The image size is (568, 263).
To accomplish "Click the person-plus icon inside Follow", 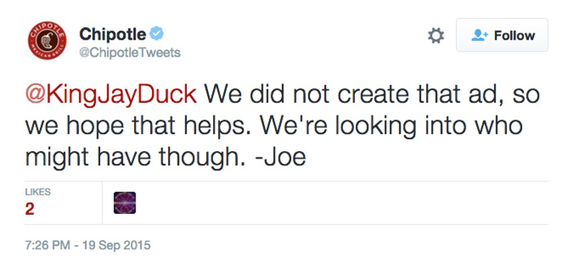I will coord(480,35).
